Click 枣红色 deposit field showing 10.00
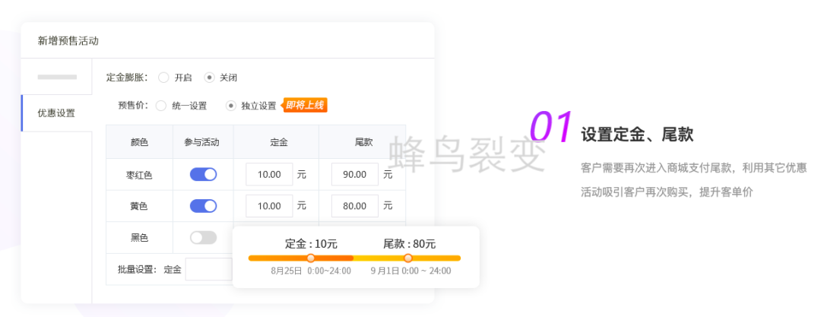This screenshot has height=317, width=821. [x=269, y=174]
